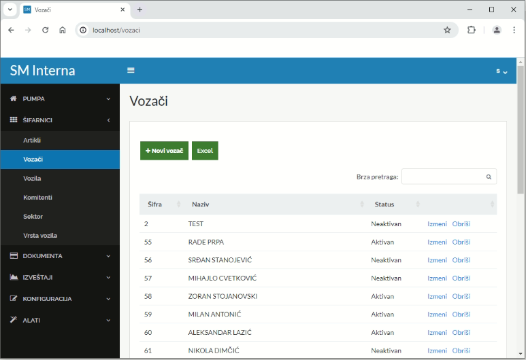Click the Novi vozač button
526x360 pixels.
pos(164,151)
